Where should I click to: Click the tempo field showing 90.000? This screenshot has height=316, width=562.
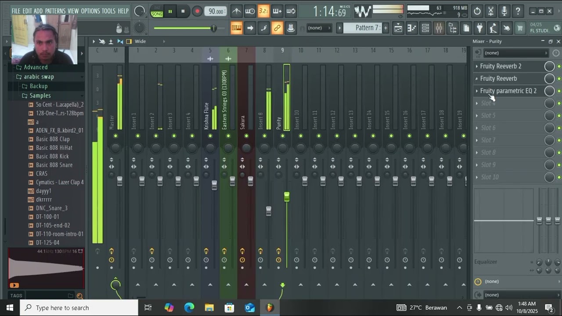click(216, 11)
